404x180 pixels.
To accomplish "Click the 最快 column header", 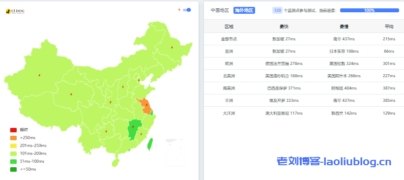I will point(284,27).
